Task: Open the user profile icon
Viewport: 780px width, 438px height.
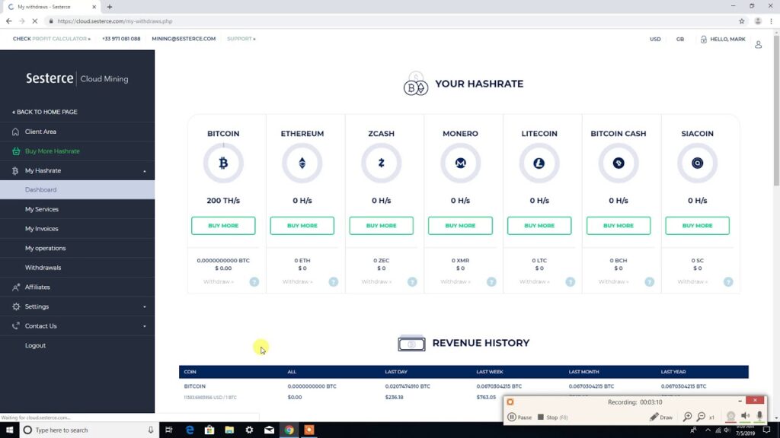Action: [758, 45]
